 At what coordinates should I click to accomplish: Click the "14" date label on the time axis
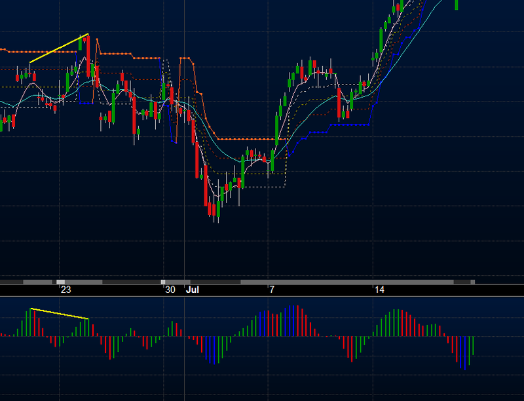click(x=379, y=290)
